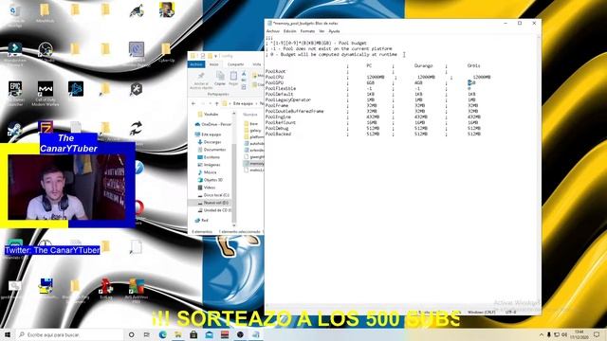Select Unidad de CD drive
The height and width of the screenshot is (341, 607).
click(214, 210)
